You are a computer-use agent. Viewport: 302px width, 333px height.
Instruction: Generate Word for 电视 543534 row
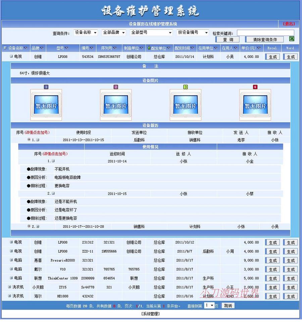[291, 57]
